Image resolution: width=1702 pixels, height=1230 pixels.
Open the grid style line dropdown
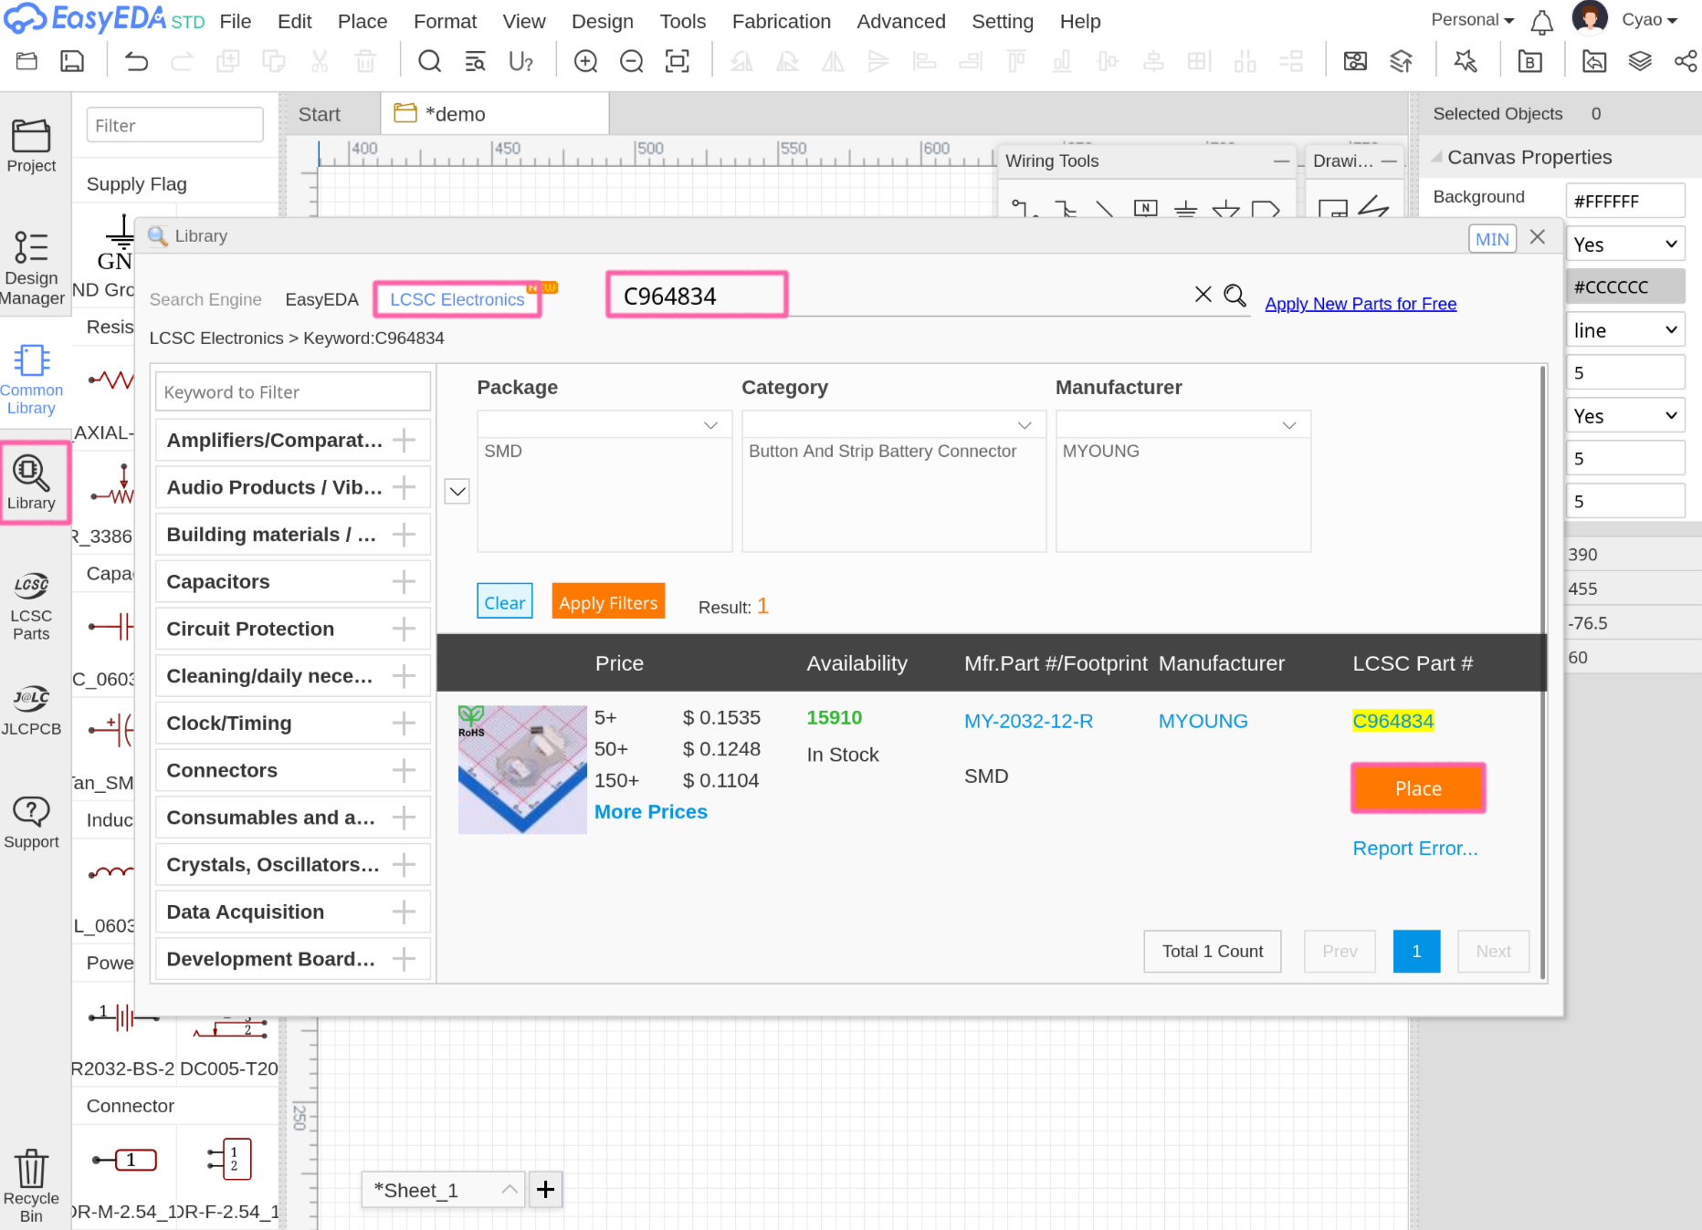tap(1624, 329)
